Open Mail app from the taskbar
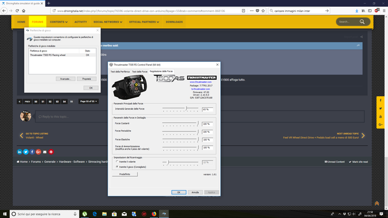Viewport: 388px width, 218px height. 124,214
